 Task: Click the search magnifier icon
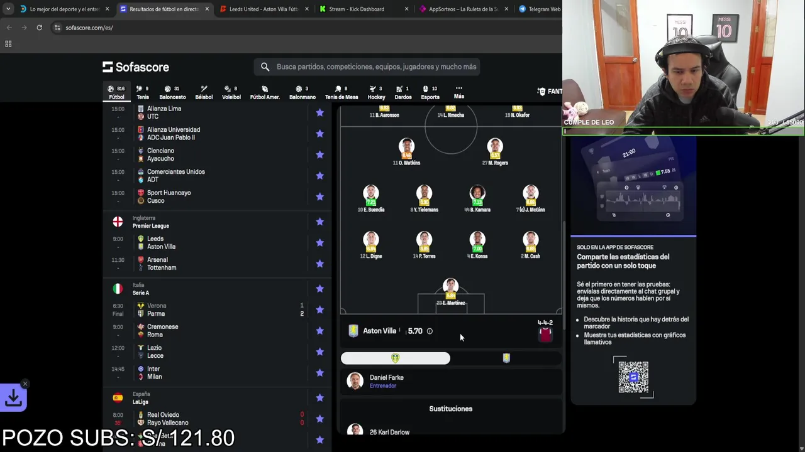pyautogui.click(x=265, y=67)
